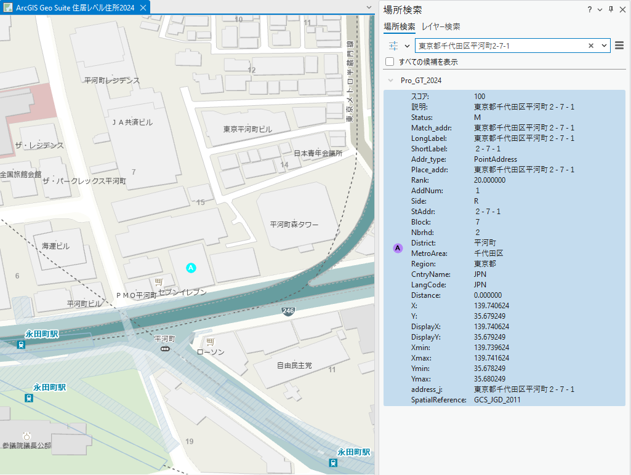Viewport: 631px width, 475px height.
Task: Click the Region value 東京都
Action: [484, 264]
